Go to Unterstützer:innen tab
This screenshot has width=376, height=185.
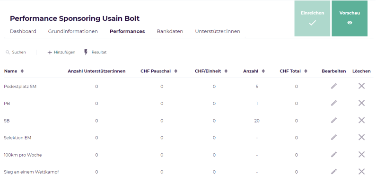pos(218,31)
